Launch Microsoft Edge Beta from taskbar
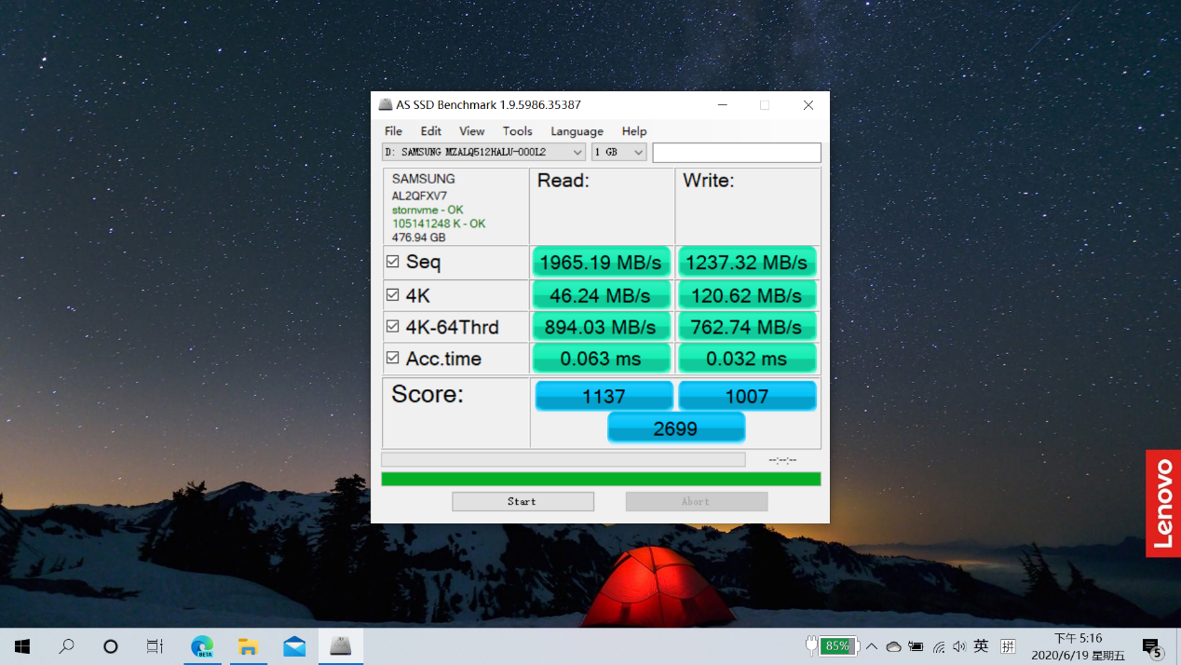1181x665 pixels. [202, 646]
